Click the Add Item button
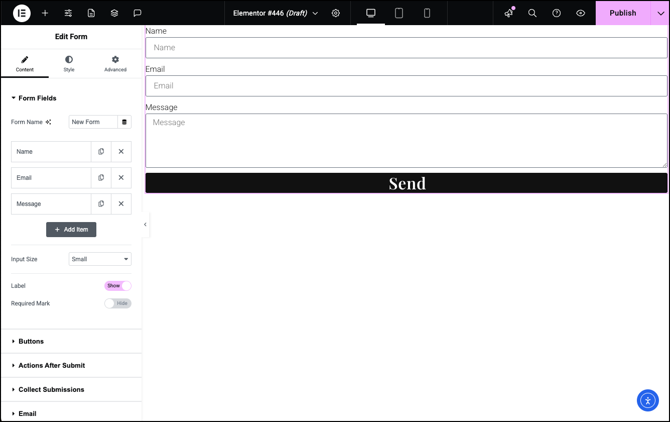 (71, 230)
